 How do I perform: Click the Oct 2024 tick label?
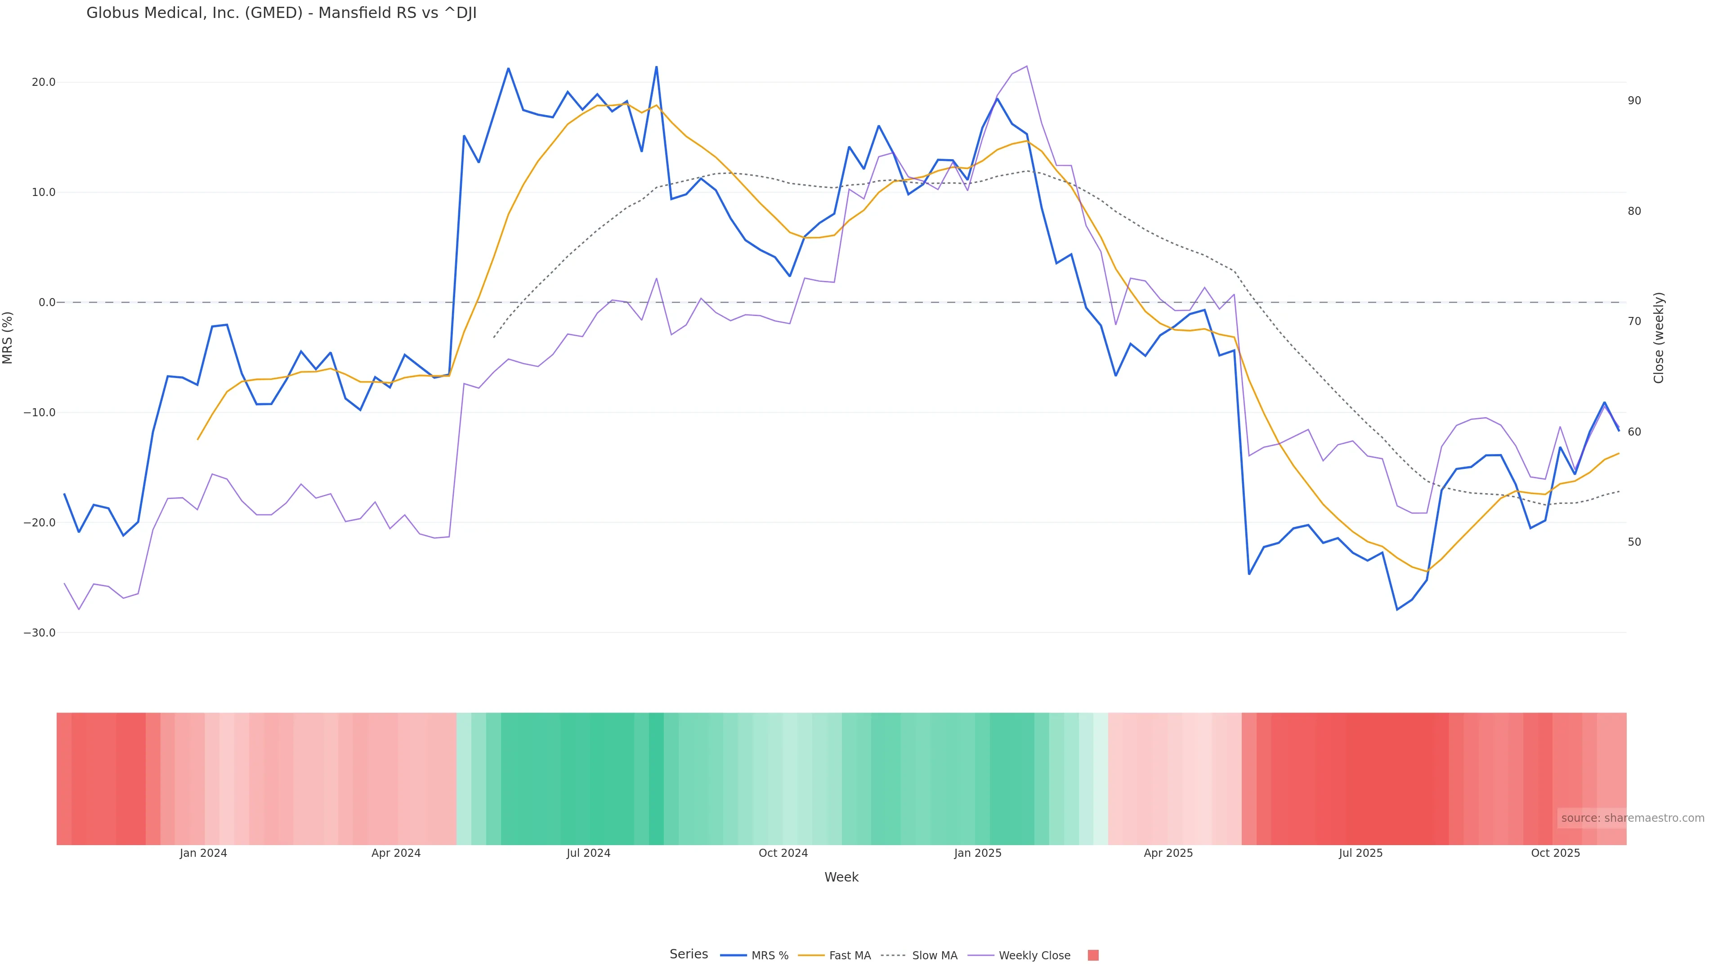[783, 853]
